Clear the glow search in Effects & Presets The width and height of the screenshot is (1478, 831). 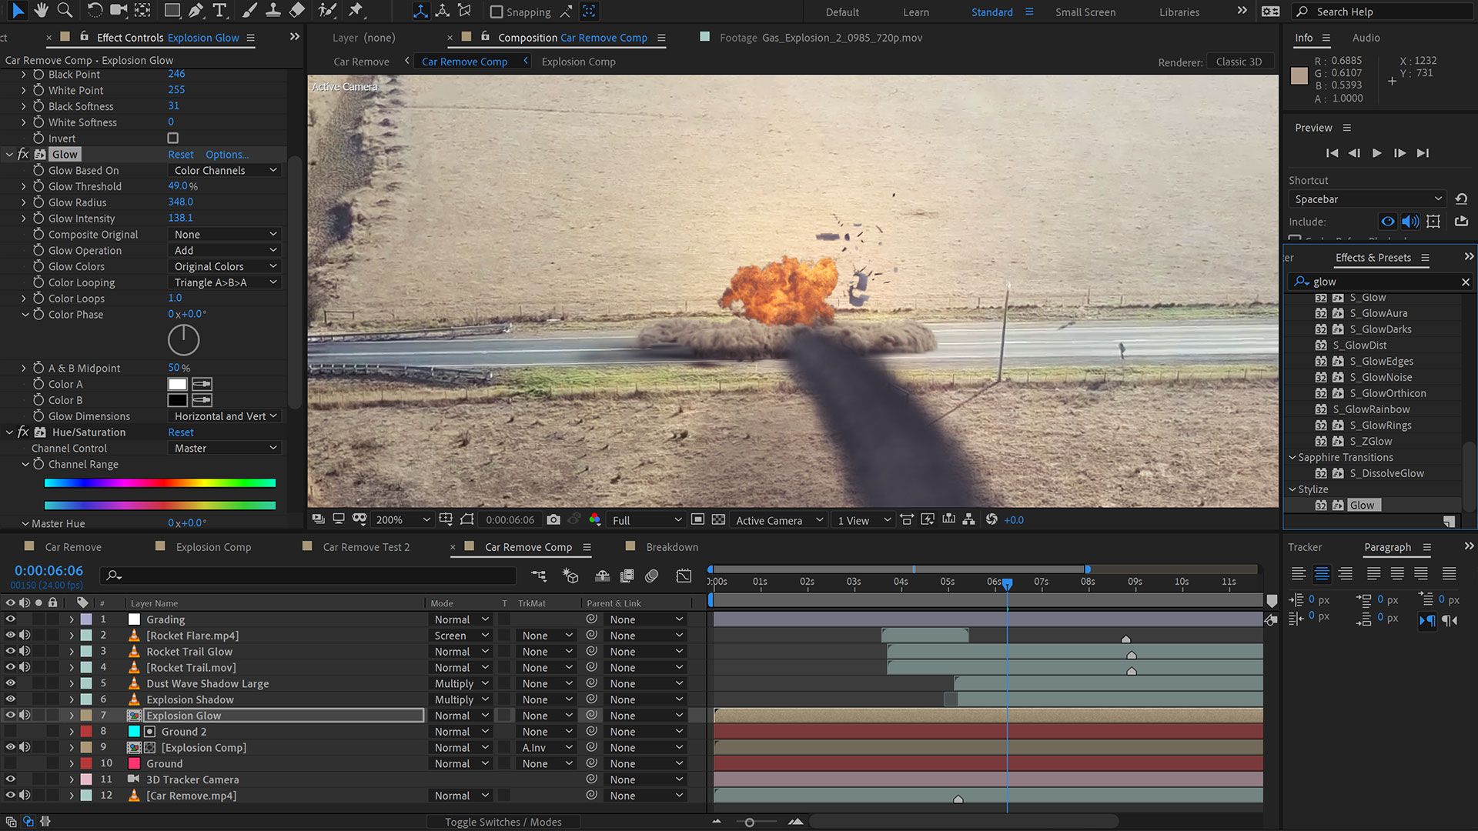point(1465,282)
